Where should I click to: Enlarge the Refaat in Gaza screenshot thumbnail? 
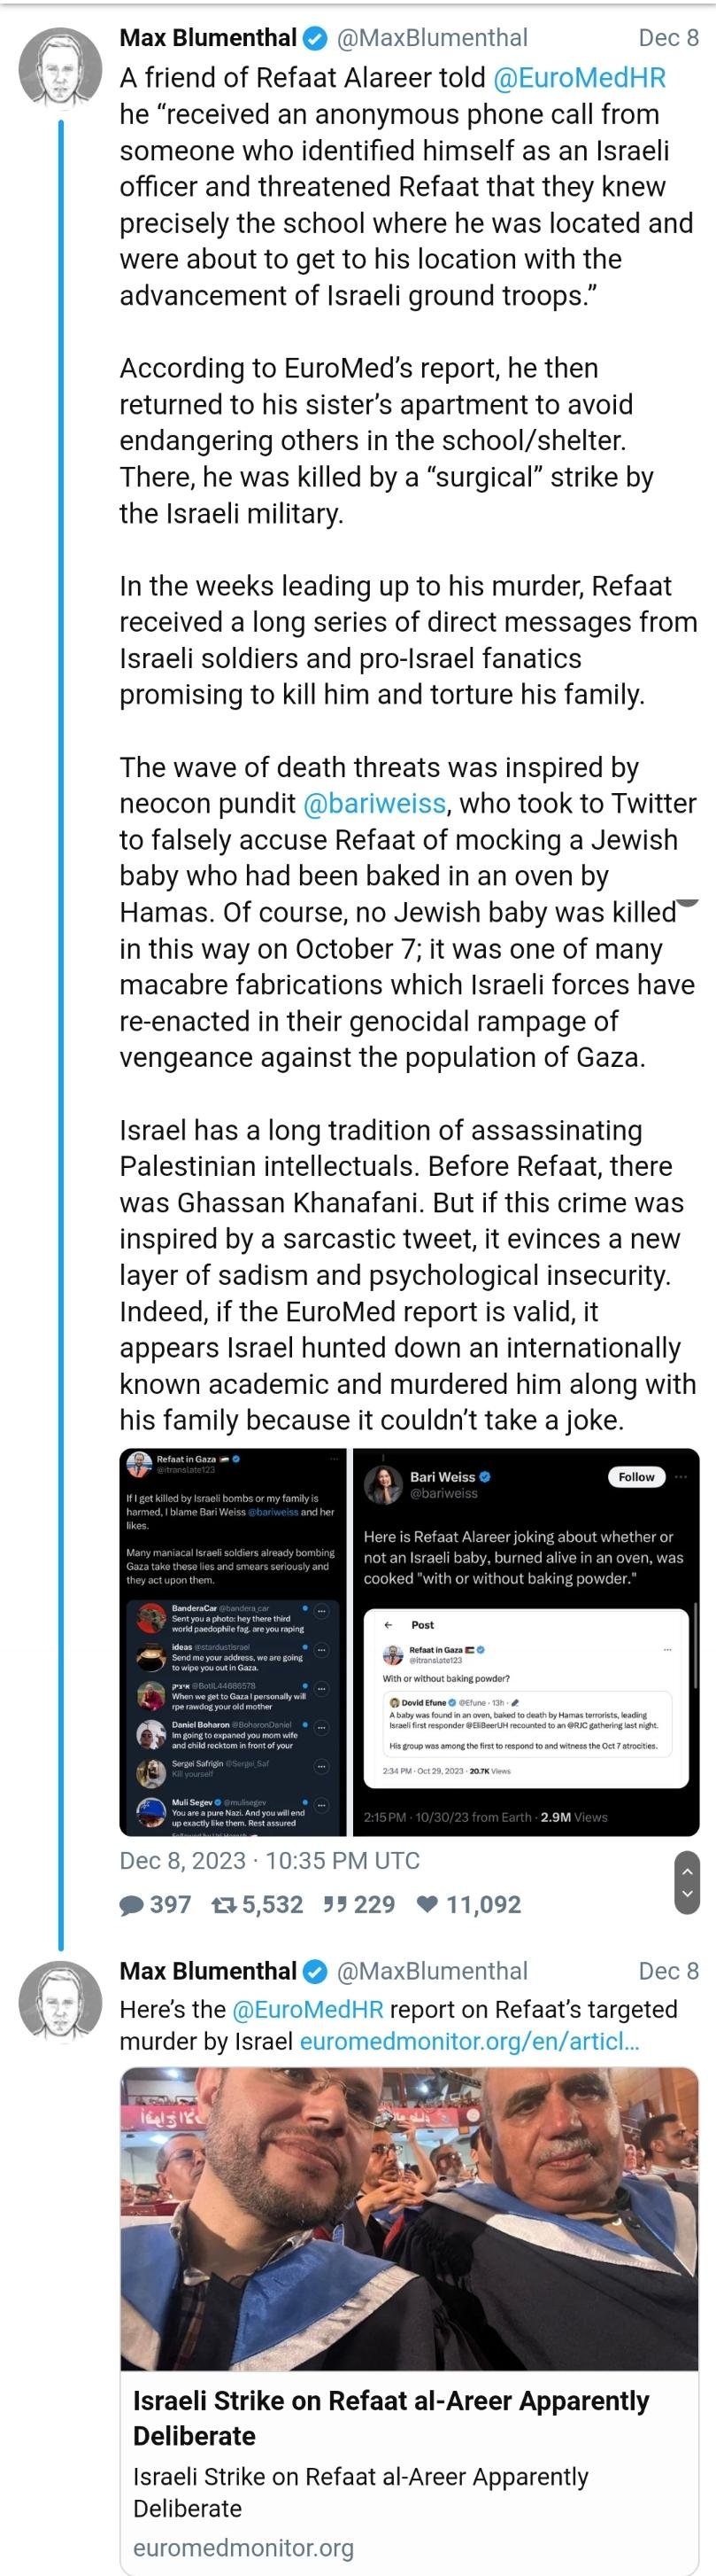coord(234,1640)
